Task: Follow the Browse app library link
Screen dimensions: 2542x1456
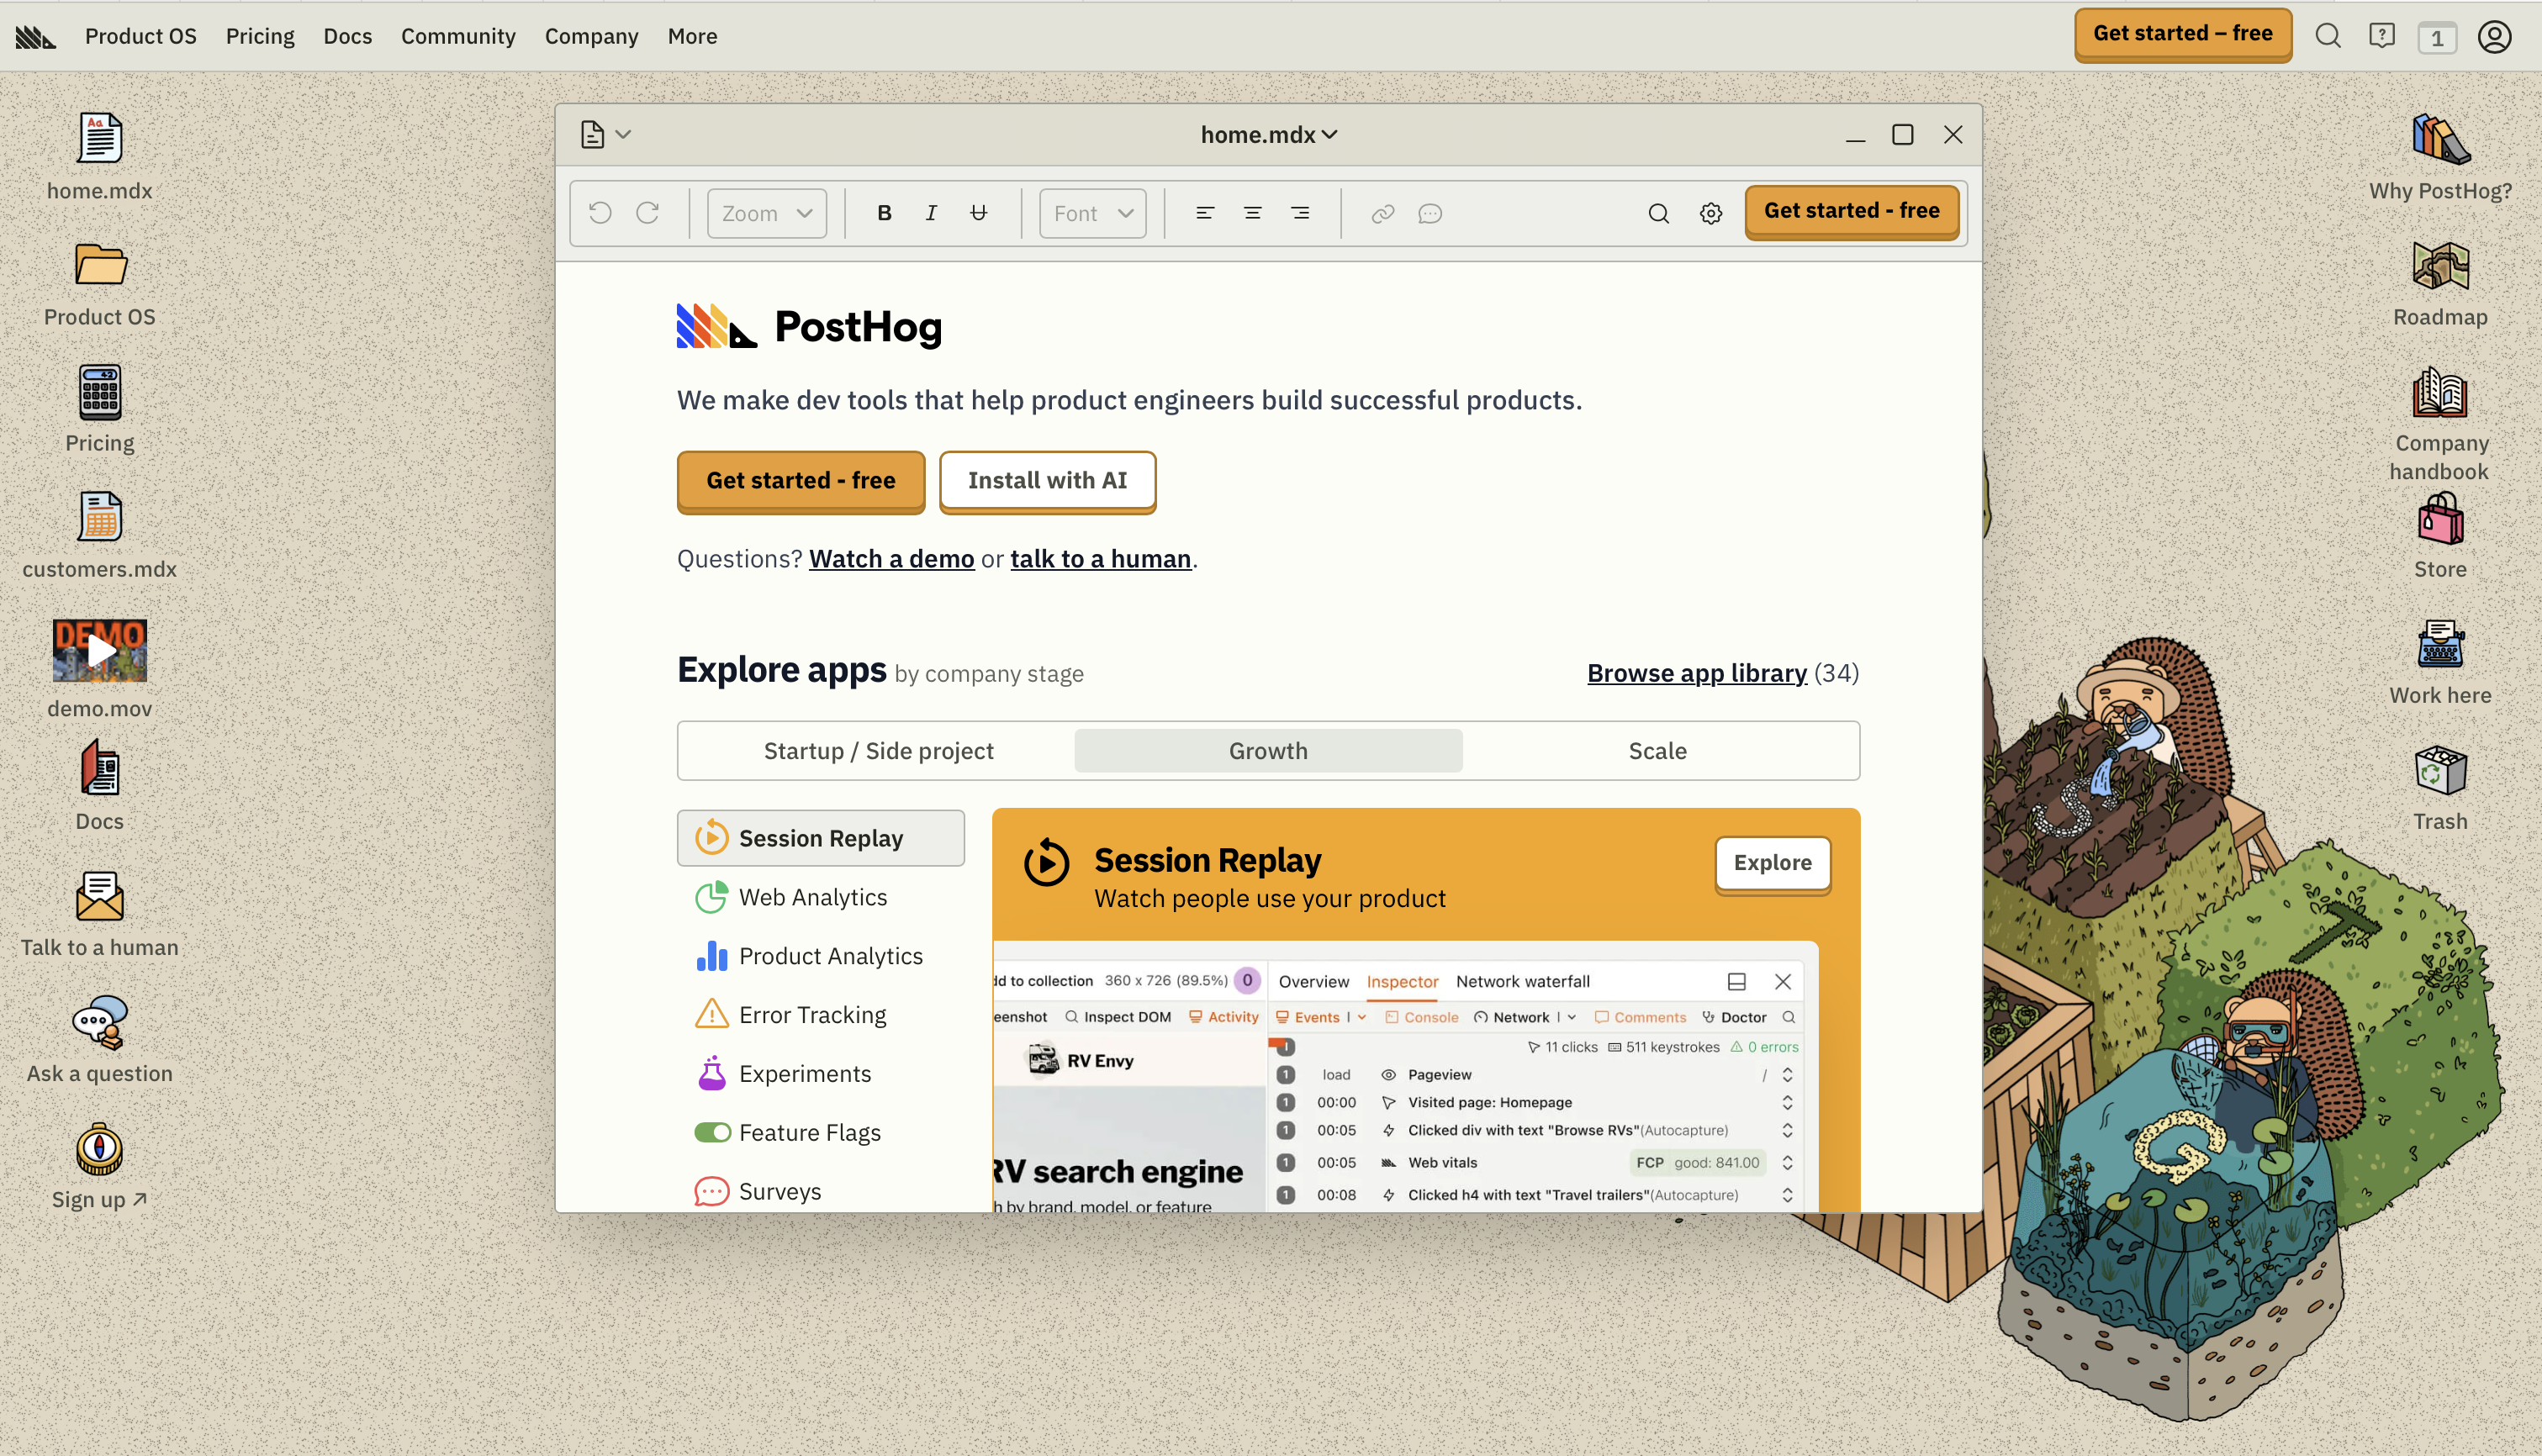Action: click(1696, 673)
